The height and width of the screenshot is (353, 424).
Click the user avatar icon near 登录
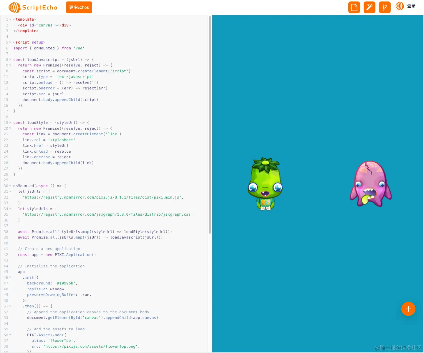tap(400, 6)
